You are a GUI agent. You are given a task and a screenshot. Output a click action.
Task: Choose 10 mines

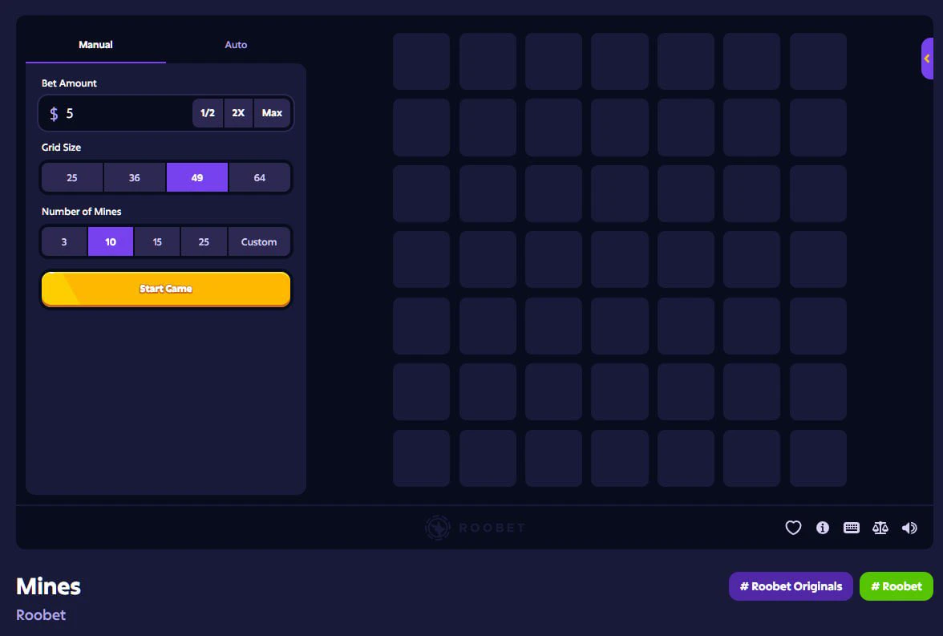[111, 242]
